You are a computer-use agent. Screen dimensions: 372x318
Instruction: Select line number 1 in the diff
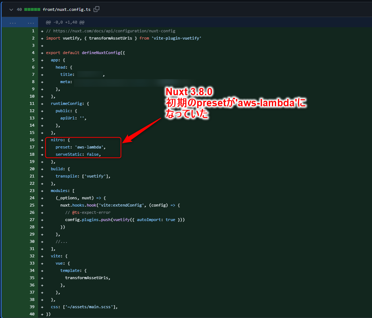point(33,31)
